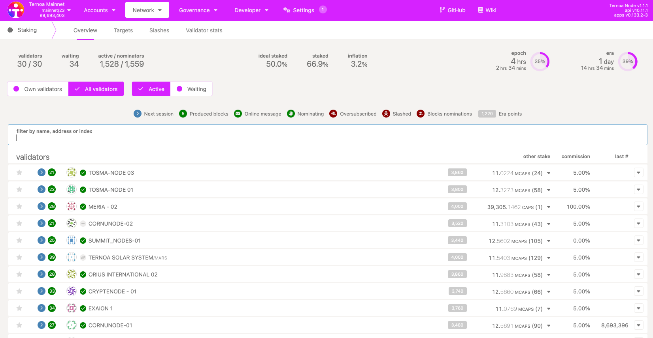
Task: Open row actions dropdown for CORNUNODE-01
Action: click(638, 325)
